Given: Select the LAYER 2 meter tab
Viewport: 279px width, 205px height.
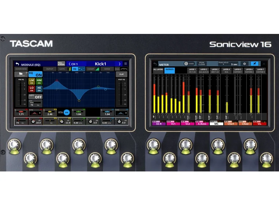Looking at the screenshot, I should (204, 70).
